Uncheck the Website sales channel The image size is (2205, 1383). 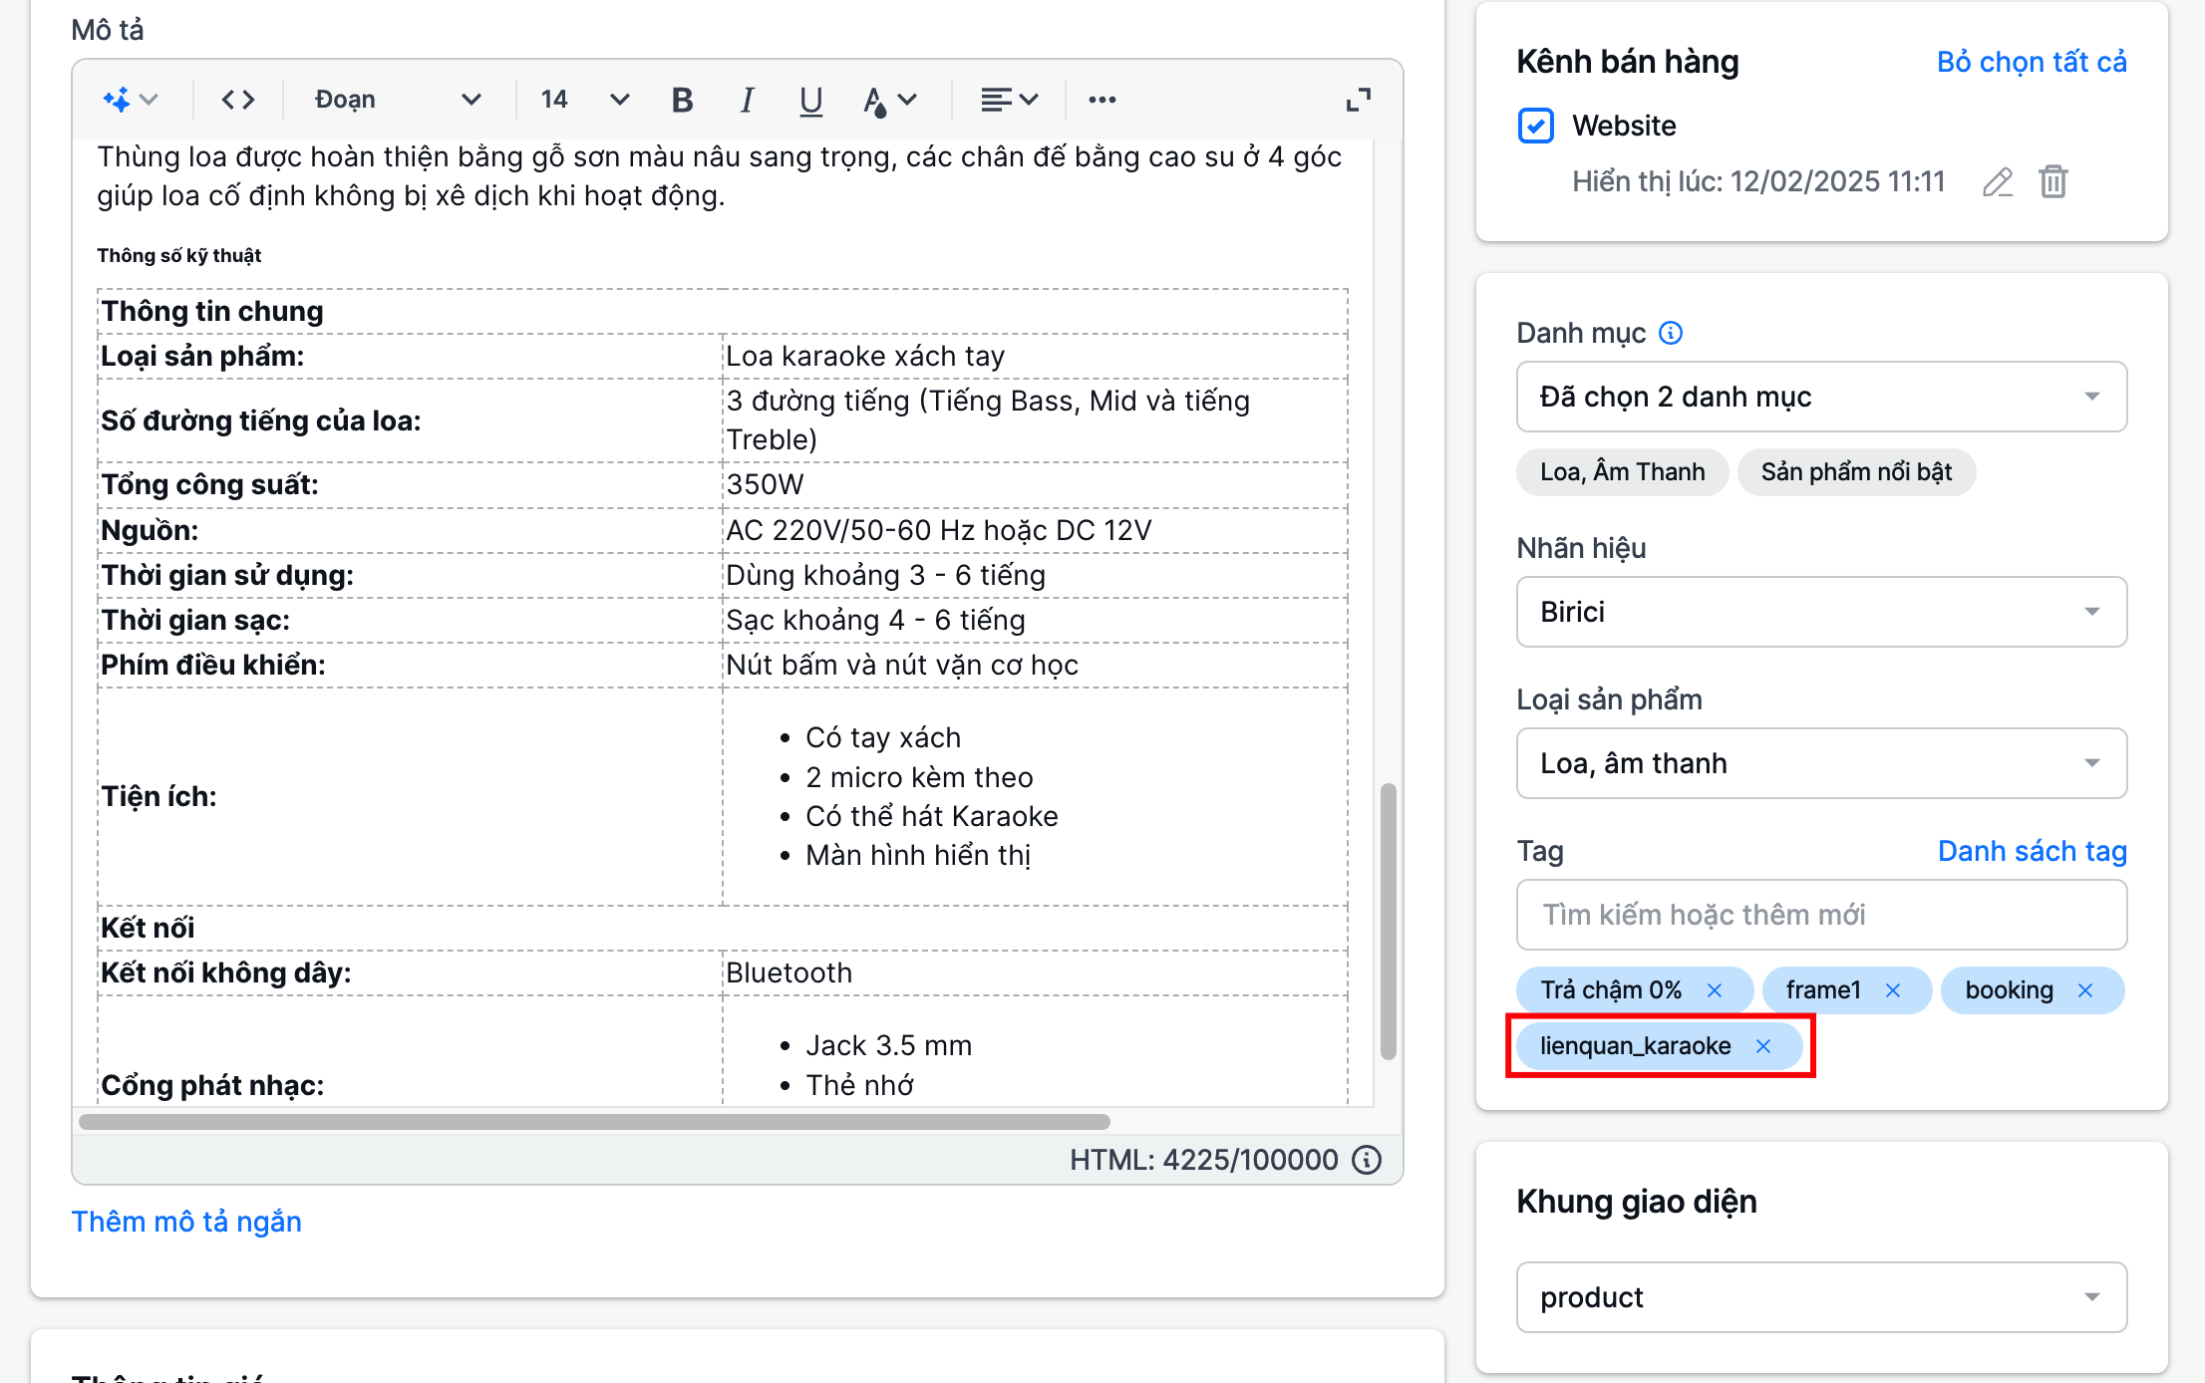point(1535,126)
